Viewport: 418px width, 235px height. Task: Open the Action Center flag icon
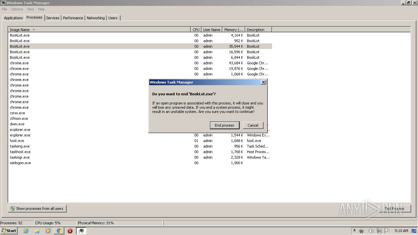[x=387, y=231]
